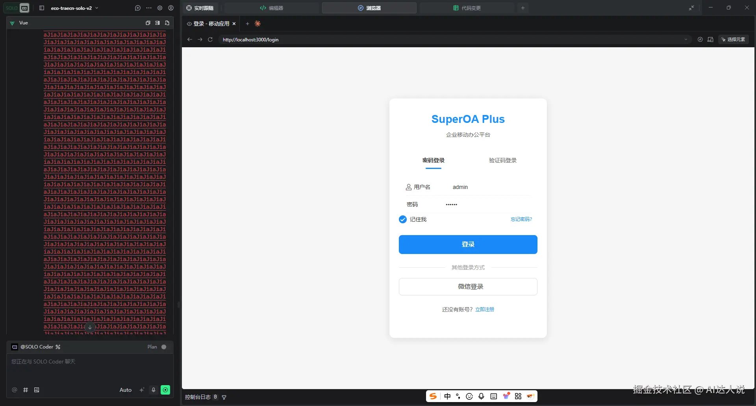Toggle the device emulation icon in browser bar
This screenshot has height=406, width=756.
click(x=710, y=39)
